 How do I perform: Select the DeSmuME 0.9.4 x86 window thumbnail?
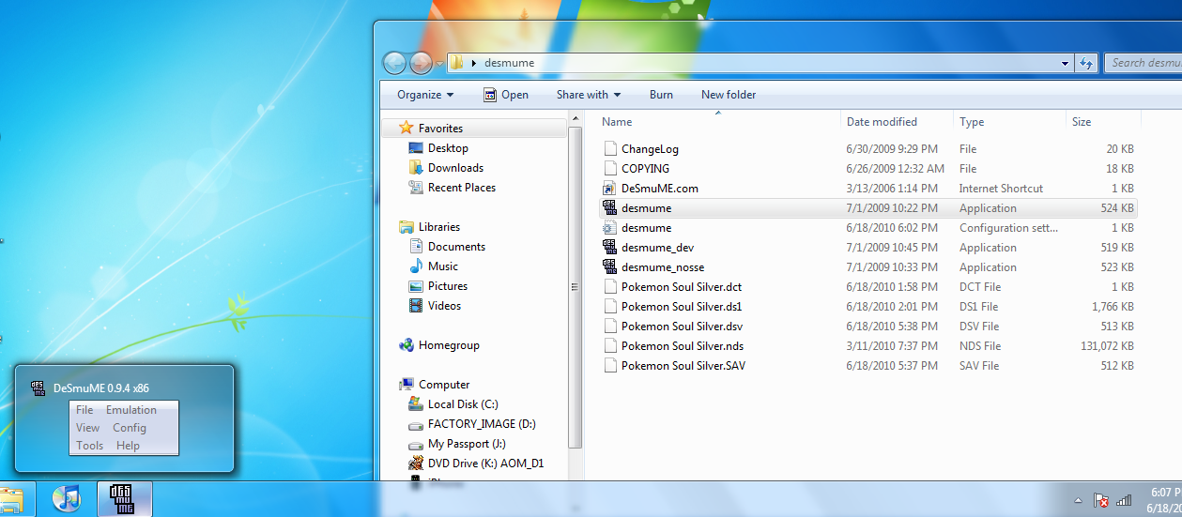coord(124,419)
